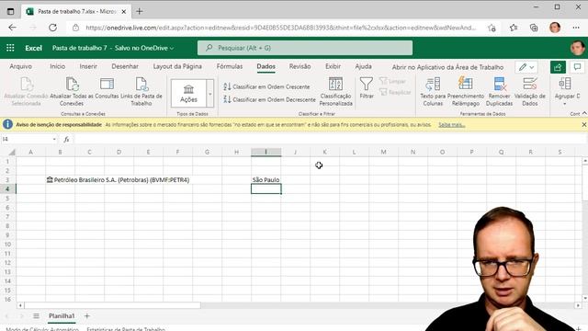Image resolution: width=588 pixels, height=331 pixels.
Task: Click the Pesquisar search box
Action: (x=305, y=48)
